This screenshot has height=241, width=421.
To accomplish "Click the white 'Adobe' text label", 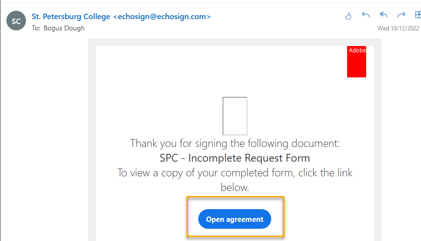I will 357,50.
